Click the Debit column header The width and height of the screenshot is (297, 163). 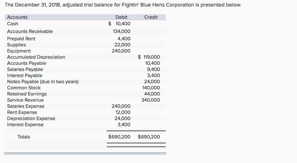coord(121,17)
